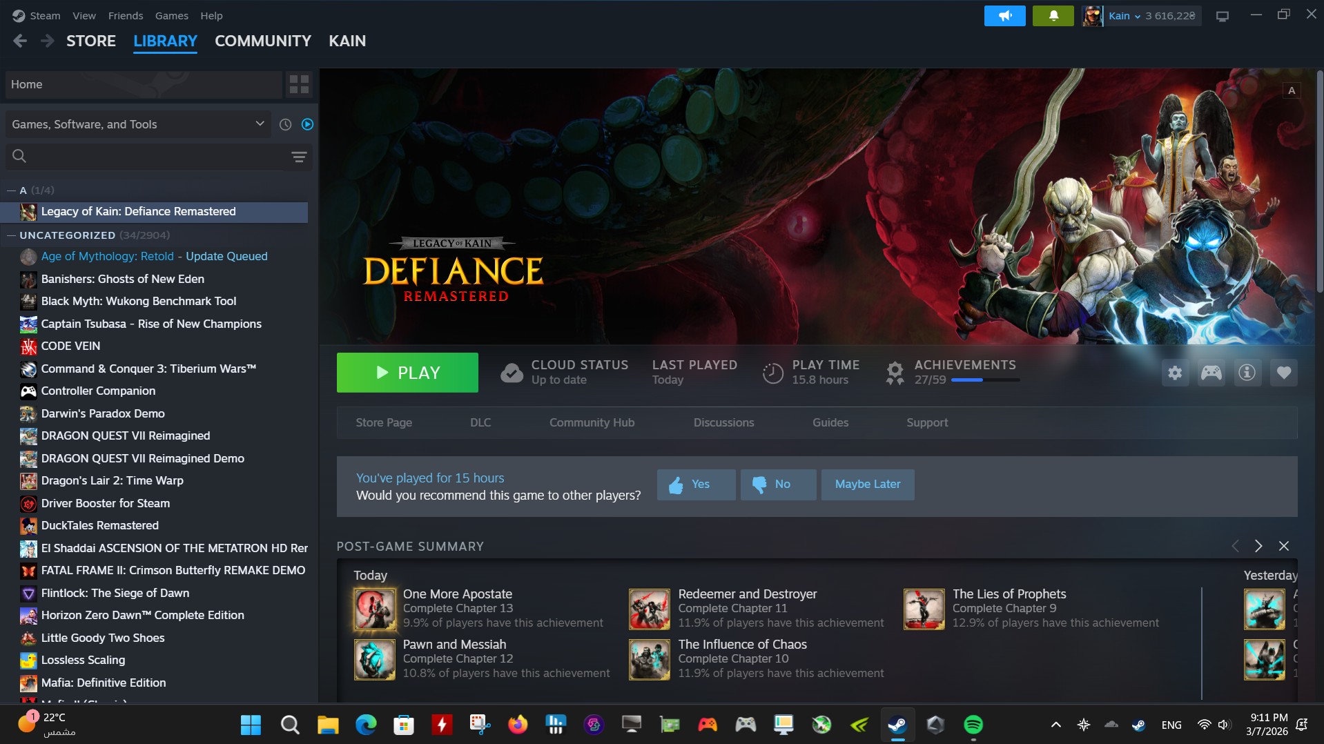Viewport: 1324px width, 744px height.
Task: Open achievements trophy gear icon
Action: [895, 373]
